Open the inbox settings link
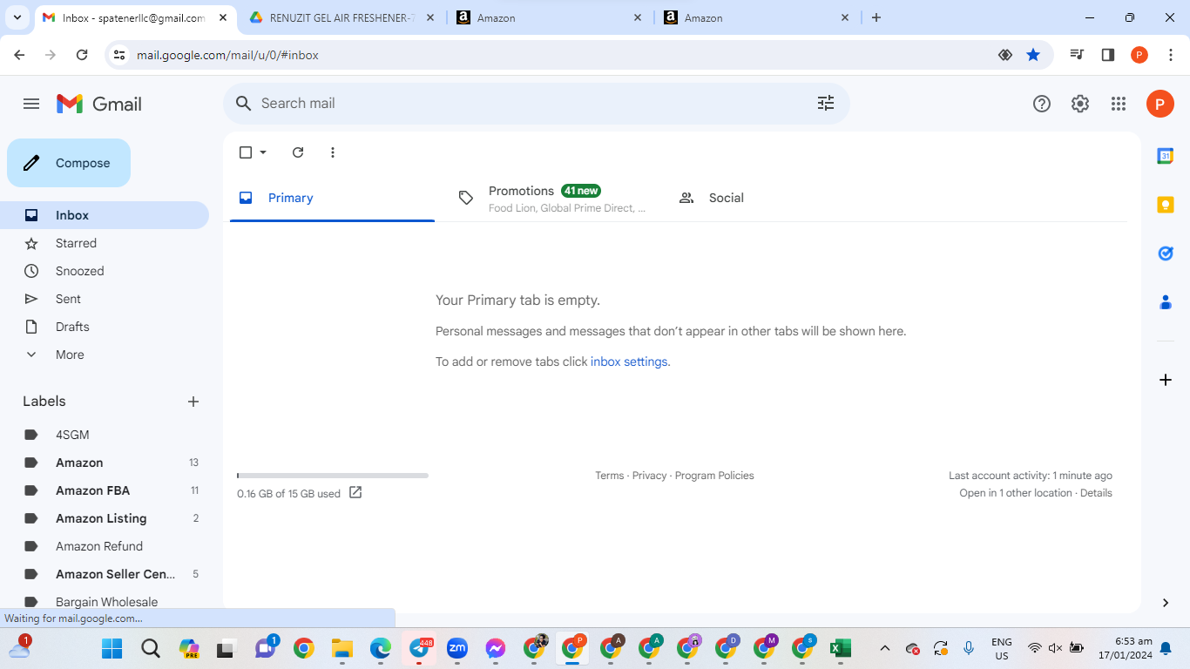 (629, 362)
